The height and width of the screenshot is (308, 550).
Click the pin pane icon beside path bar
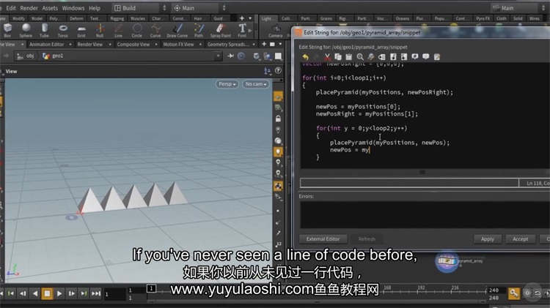click(230, 56)
